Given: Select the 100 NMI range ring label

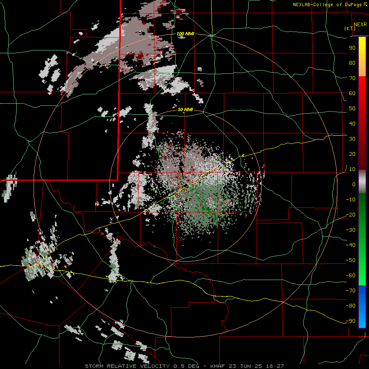Looking at the screenshot, I should click(x=185, y=34).
